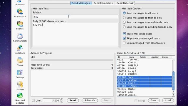Click the Stop button

click(106, 100)
